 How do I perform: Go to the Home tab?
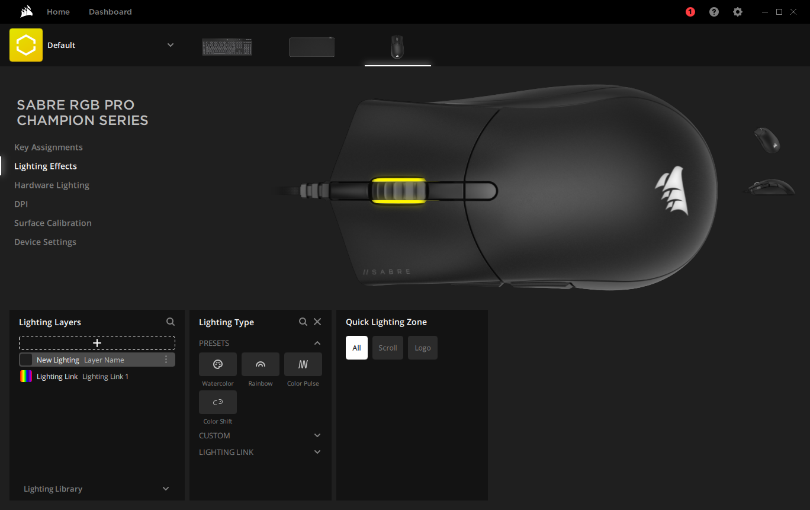[x=58, y=12]
